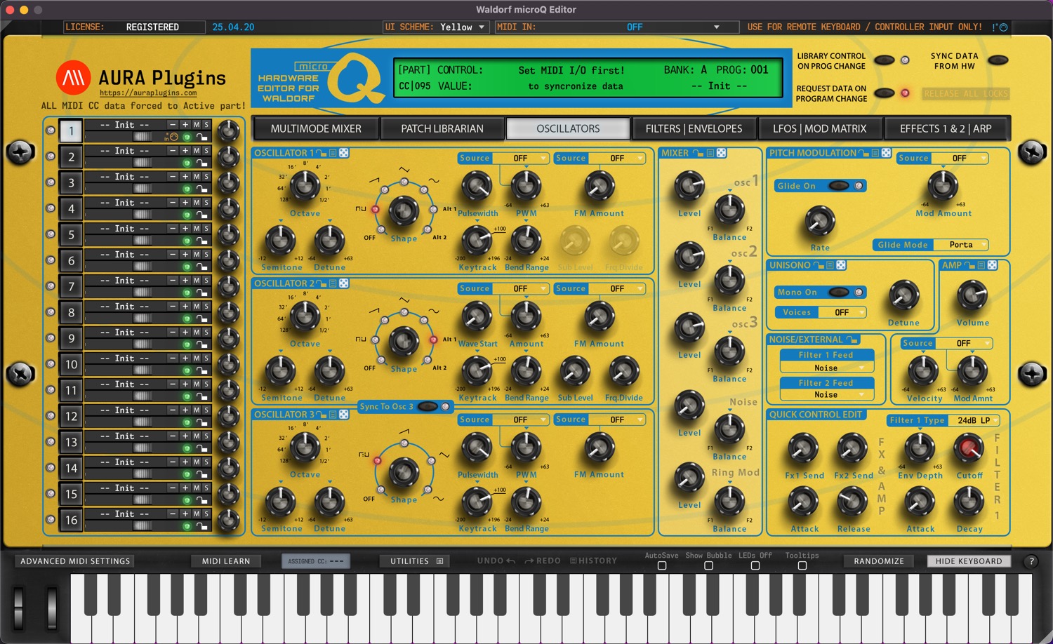Switch to the LFOs | Mod Matrix tab
Image resolution: width=1053 pixels, height=644 pixels.
(819, 129)
